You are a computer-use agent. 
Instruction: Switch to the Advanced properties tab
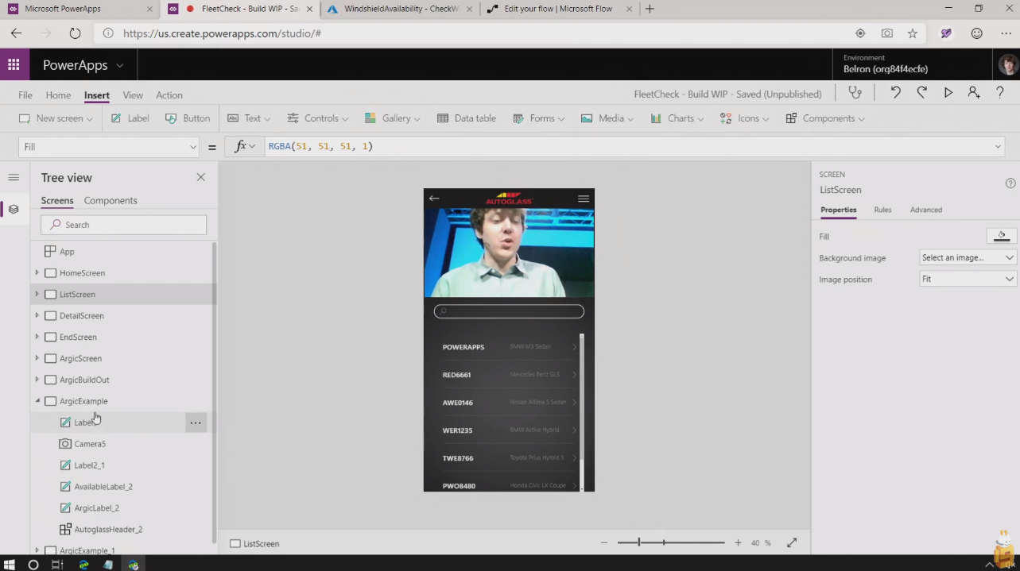click(x=925, y=210)
